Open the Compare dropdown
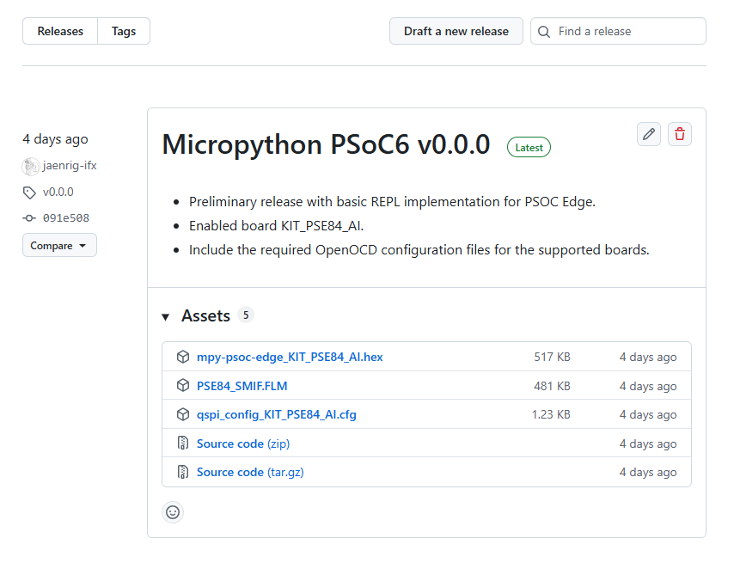740x575 pixels. [x=59, y=246]
